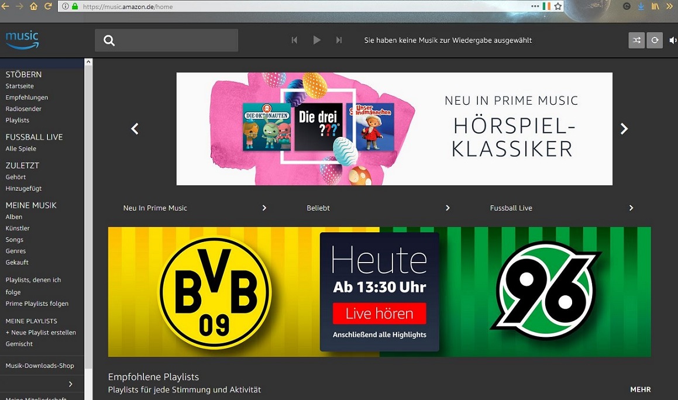Click + Neue Playlist erstellen
Screen dimensions: 678x400
[x=40, y=333]
